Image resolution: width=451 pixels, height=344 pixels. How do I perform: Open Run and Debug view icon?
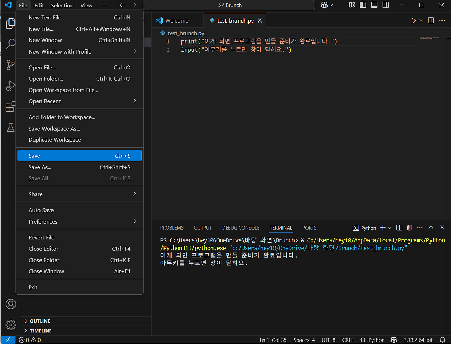point(11,86)
